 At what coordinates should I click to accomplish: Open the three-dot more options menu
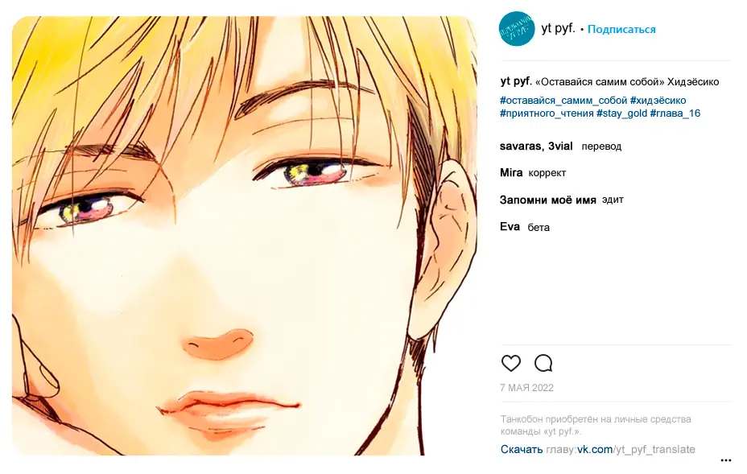tap(725, 460)
